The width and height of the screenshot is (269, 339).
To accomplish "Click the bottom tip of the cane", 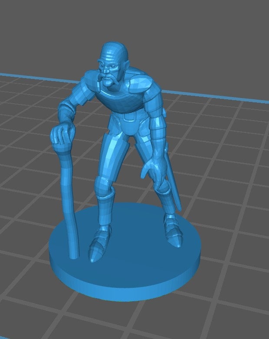I will click(x=74, y=255).
